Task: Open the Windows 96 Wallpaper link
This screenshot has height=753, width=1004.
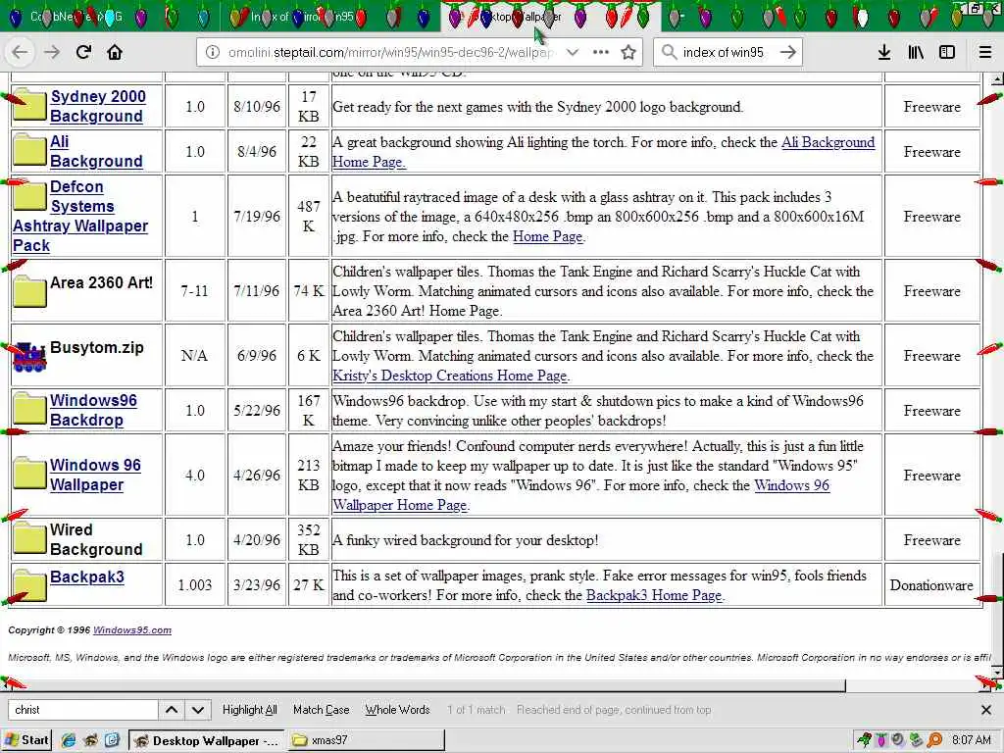Action: (95, 475)
